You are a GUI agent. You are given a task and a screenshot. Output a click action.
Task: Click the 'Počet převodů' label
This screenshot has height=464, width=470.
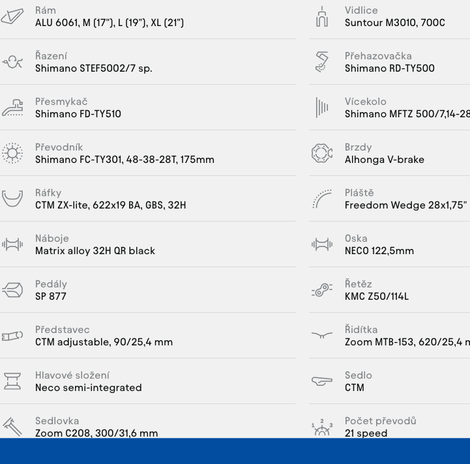(381, 420)
